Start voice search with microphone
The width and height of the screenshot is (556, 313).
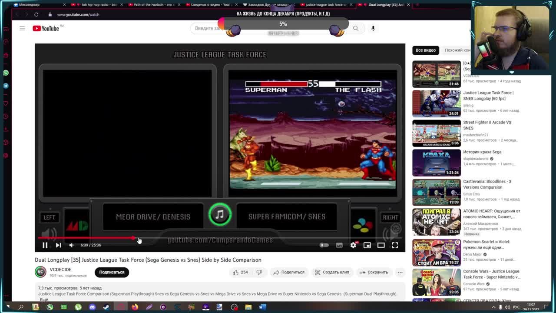coord(373,28)
